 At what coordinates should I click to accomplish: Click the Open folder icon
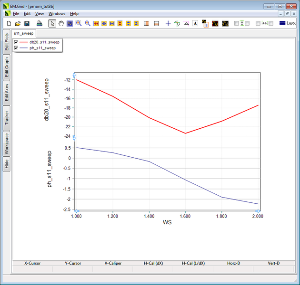pos(18,23)
